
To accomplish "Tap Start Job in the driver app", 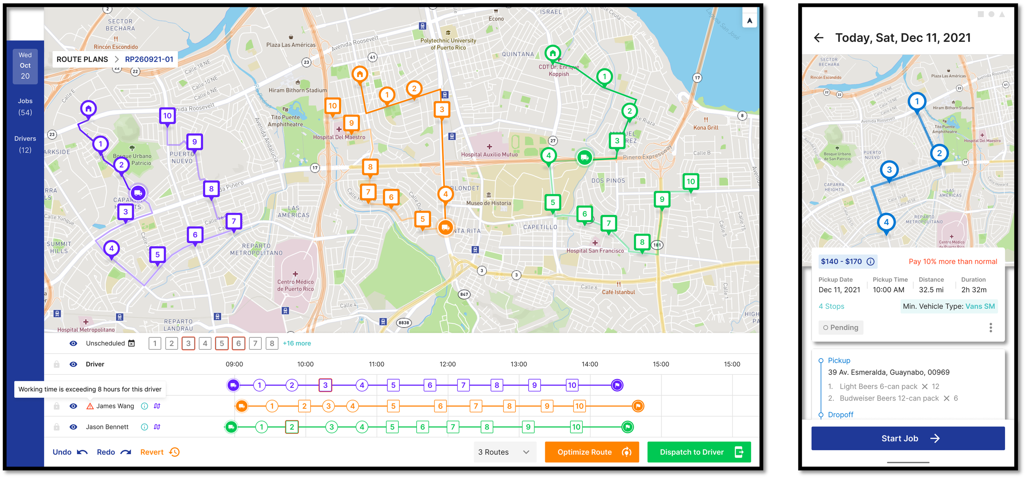I will pos(908,438).
